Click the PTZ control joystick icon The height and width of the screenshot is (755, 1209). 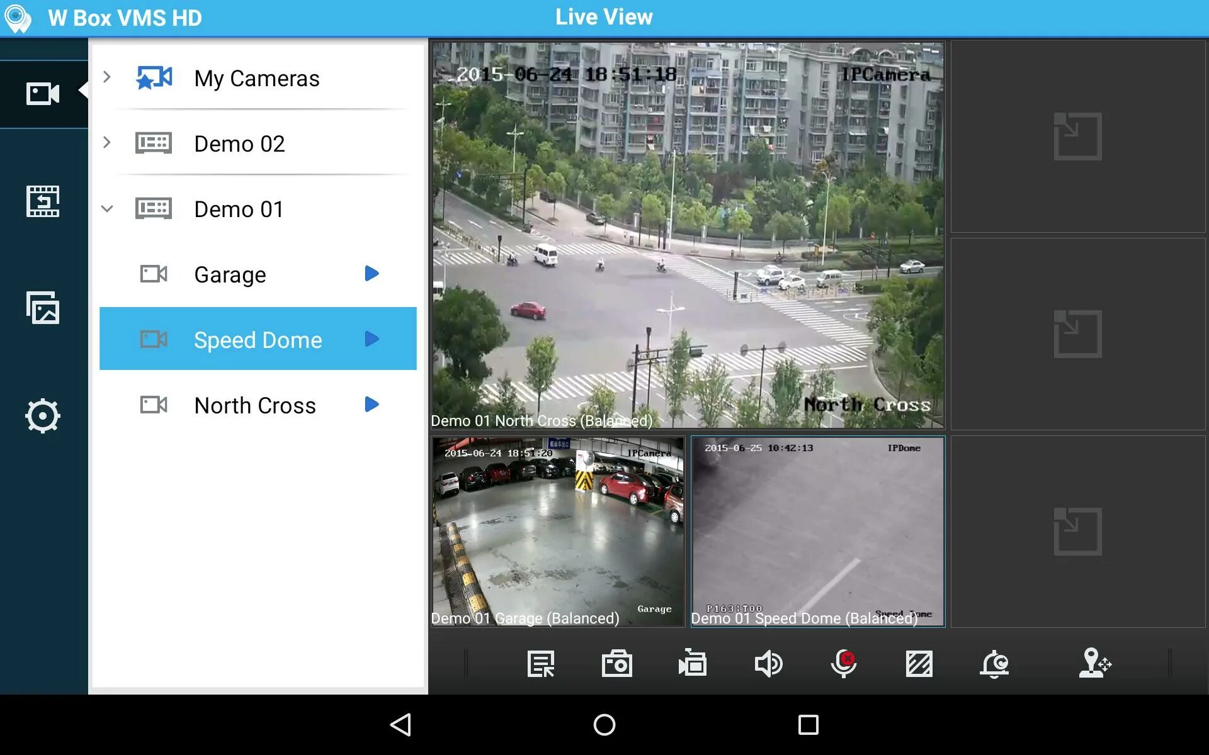coord(1094,664)
